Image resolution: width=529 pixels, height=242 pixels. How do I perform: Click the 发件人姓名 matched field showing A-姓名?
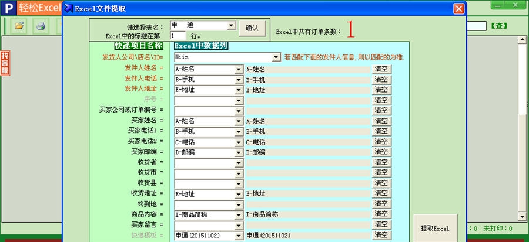click(307, 70)
